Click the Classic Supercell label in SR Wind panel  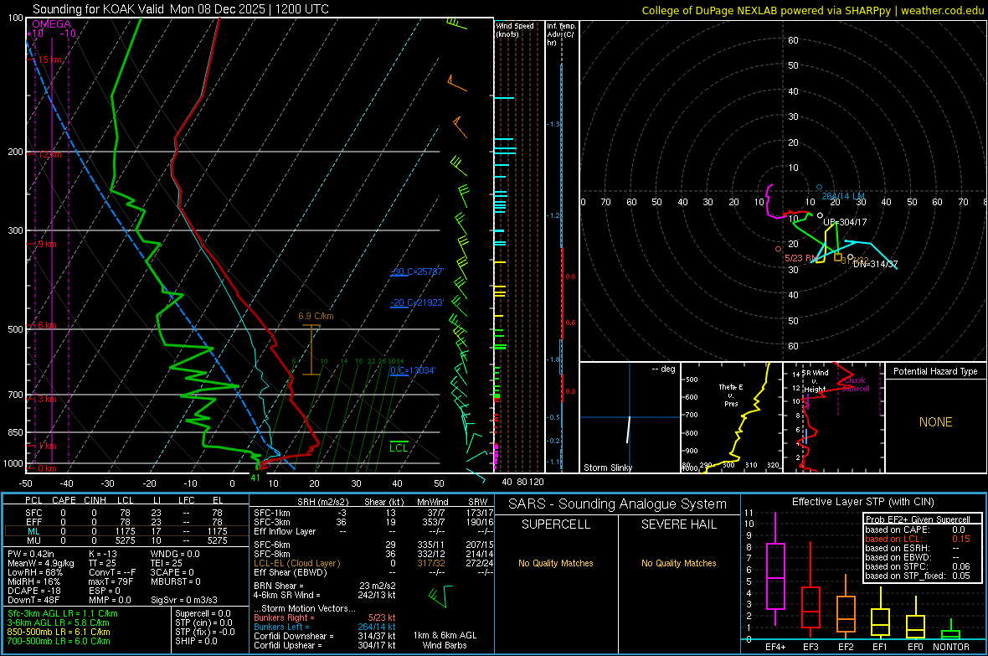[855, 385]
